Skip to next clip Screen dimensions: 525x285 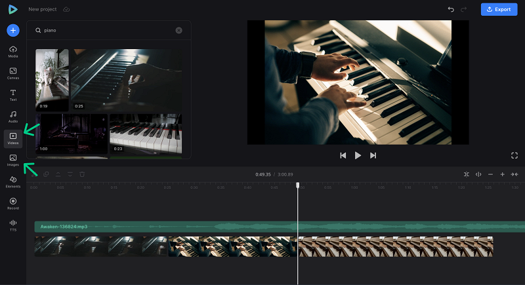[373, 155]
